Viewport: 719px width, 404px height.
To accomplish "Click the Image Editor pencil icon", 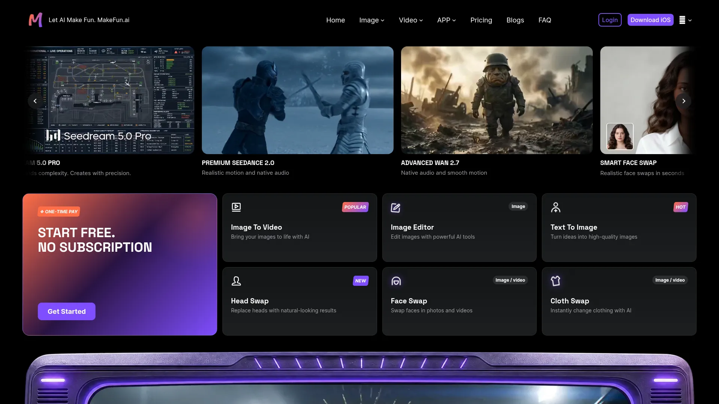I will click(x=396, y=208).
